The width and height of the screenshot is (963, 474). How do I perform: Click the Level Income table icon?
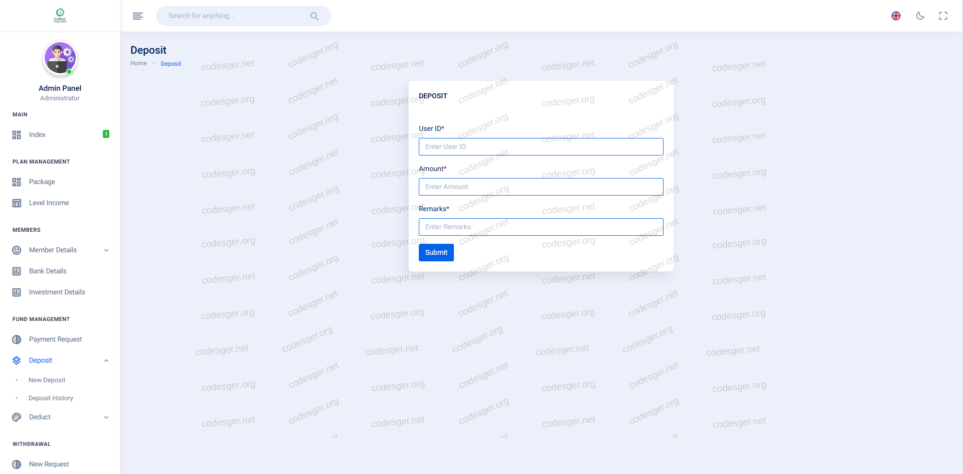click(17, 203)
